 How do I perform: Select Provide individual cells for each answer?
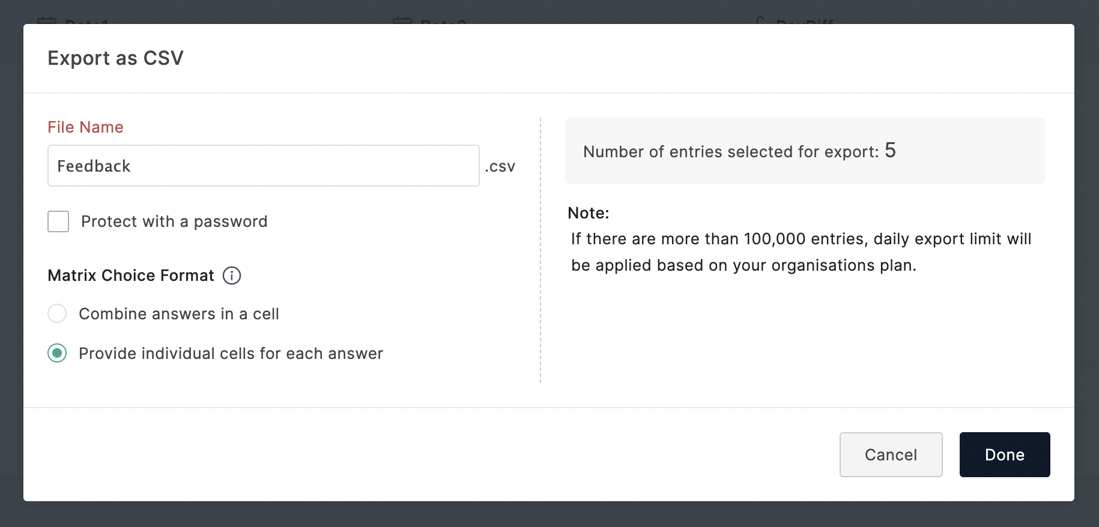pyautogui.click(x=57, y=354)
